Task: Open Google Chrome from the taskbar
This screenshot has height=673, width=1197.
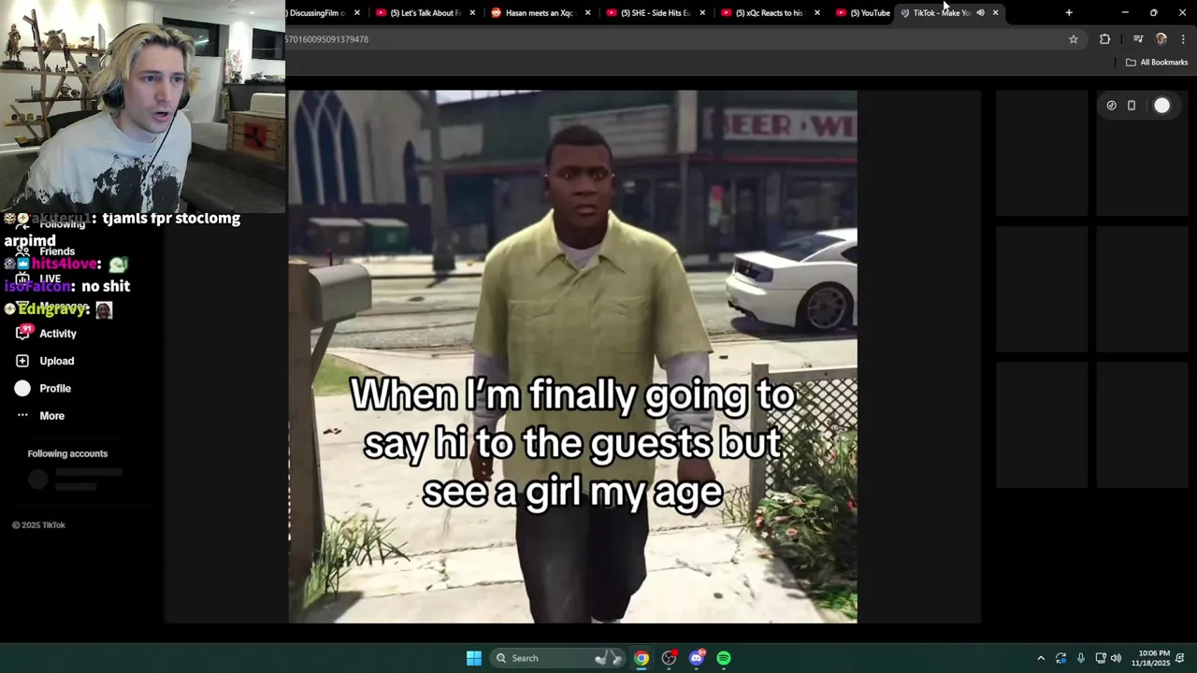Action: click(642, 658)
